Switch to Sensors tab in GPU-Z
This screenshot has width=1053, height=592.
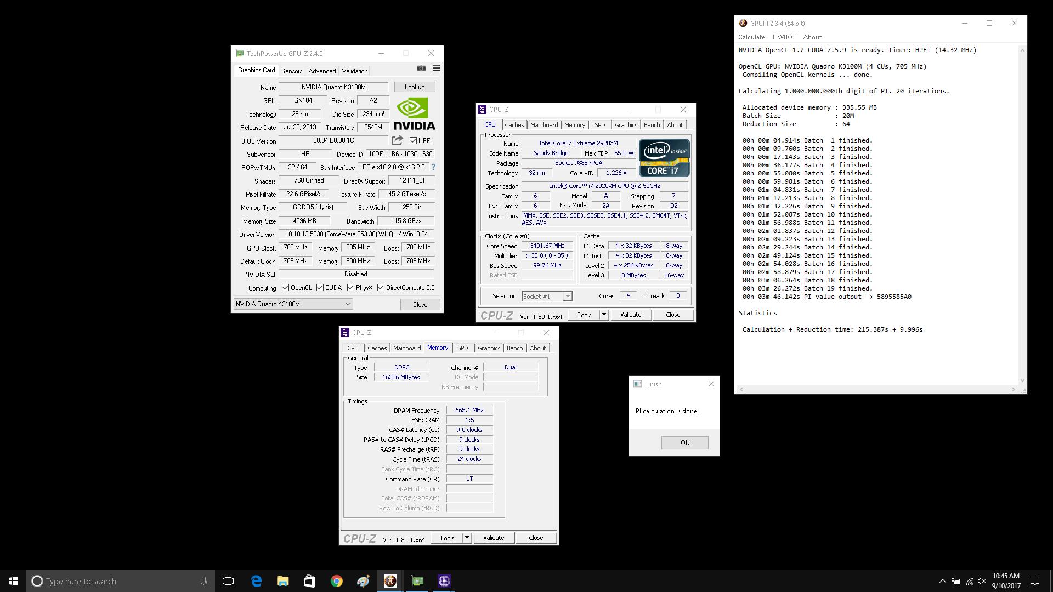[291, 71]
